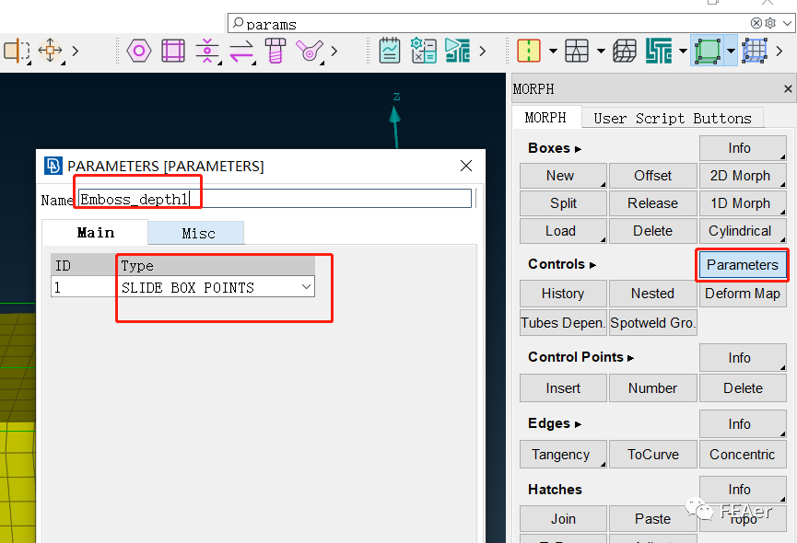The image size is (797, 543).
Task: Open the Misc tab in Parameters dialog
Action: coord(196,234)
